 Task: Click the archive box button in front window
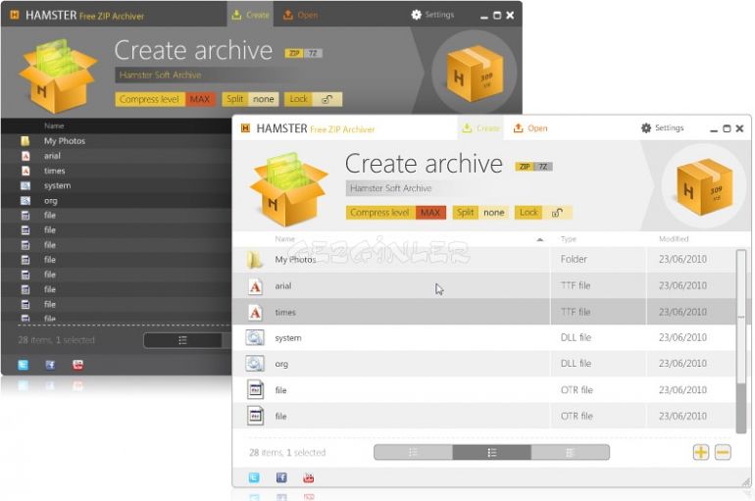click(704, 187)
